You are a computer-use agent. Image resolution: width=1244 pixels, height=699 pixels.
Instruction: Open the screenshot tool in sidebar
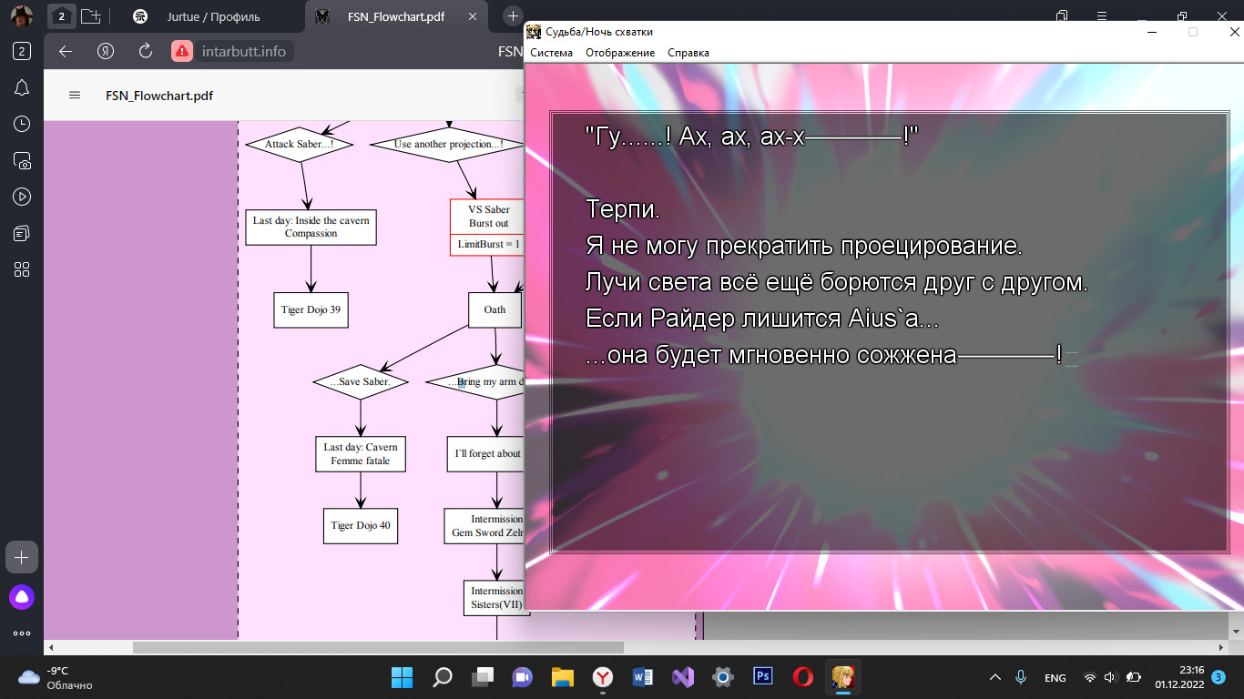(22, 161)
